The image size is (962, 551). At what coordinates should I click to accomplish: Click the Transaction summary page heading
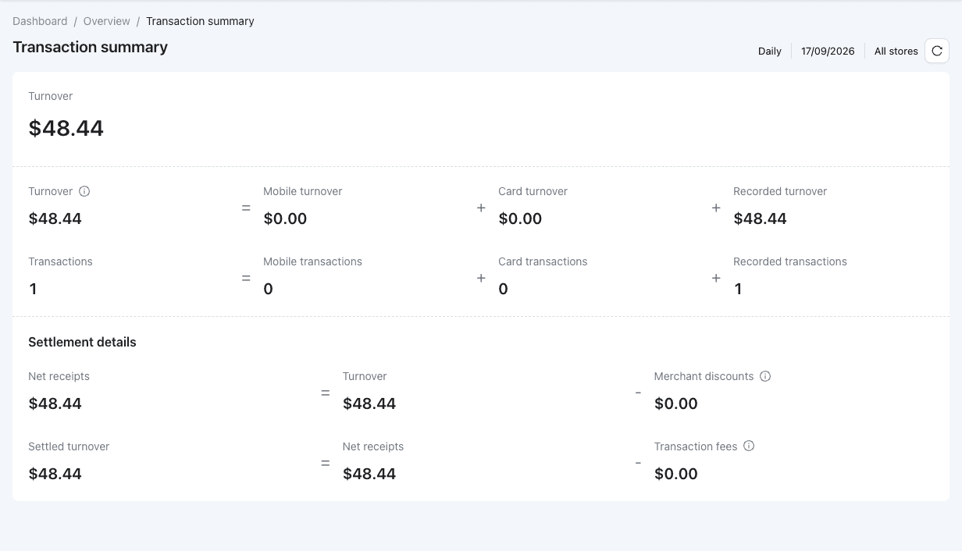(91, 47)
